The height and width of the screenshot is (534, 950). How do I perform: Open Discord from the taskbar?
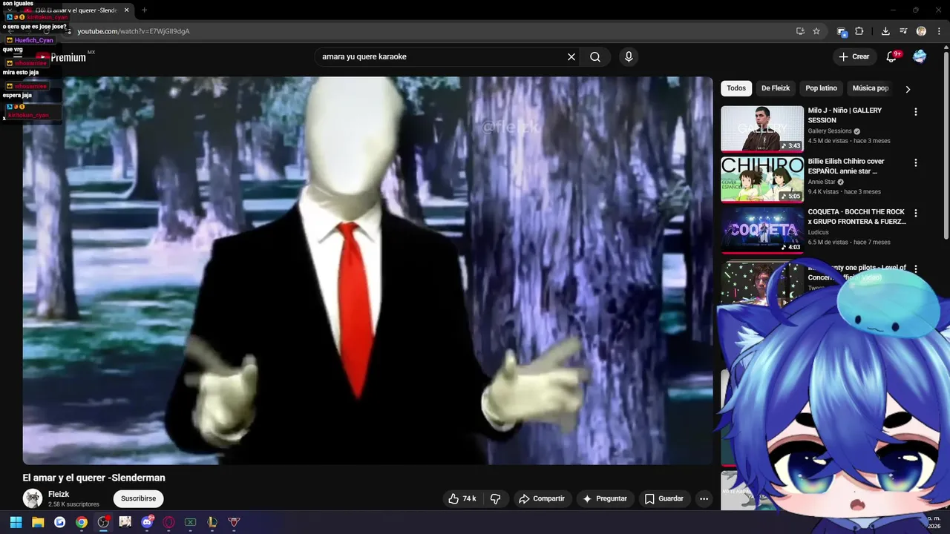(x=147, y=522)
